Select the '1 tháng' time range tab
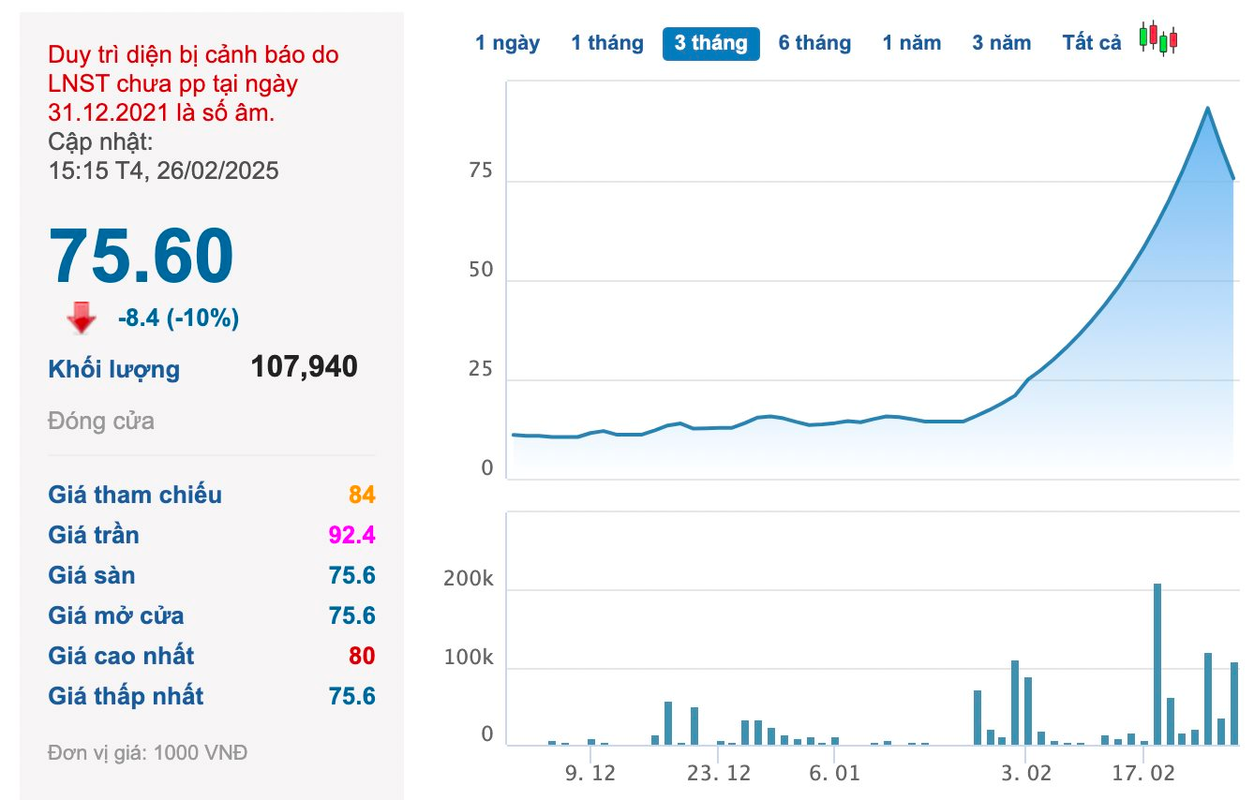 (607, 43)
